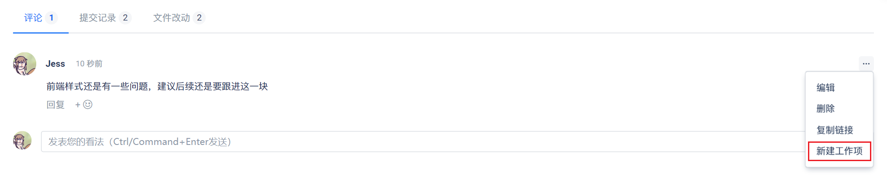Click the plus sign beside the emoji icon
Viewport: 887px width, 179px height.
point(78,105)
